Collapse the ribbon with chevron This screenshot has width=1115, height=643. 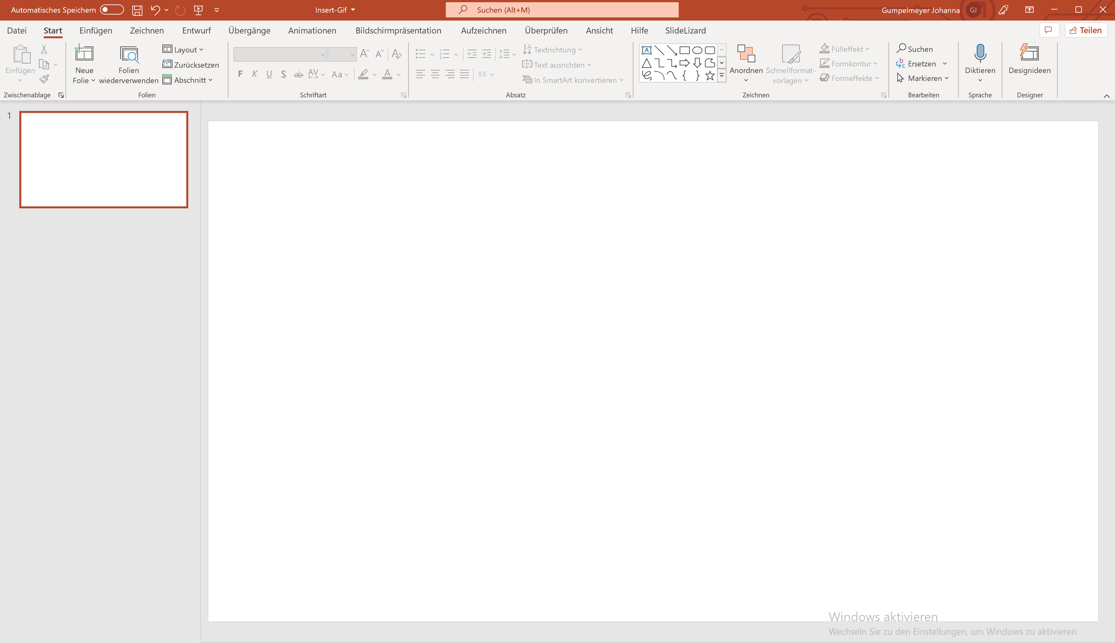(x=1106, y=96)
